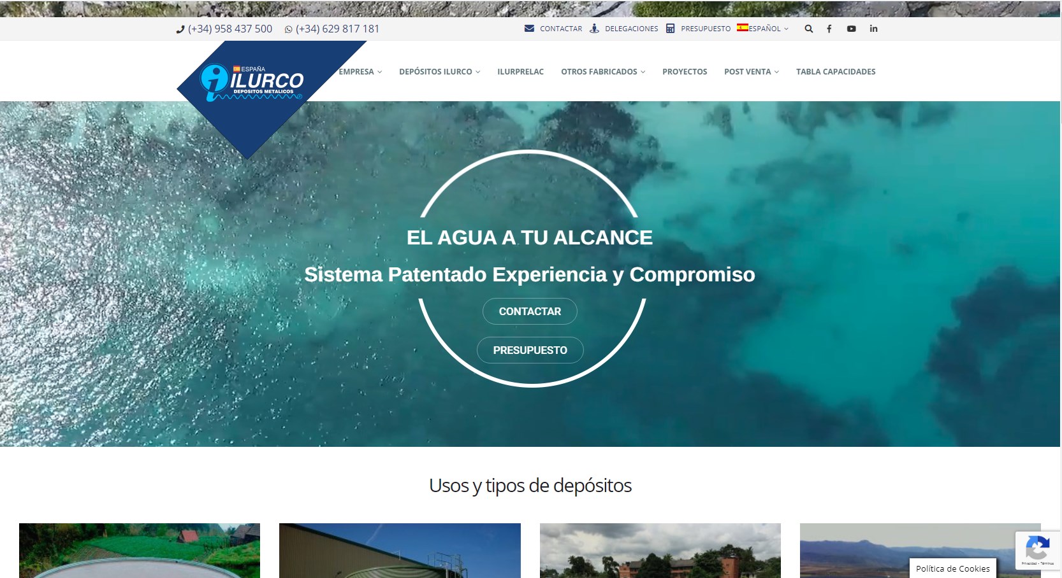Expand the Otros Fabricados menu
Screen dimensions: 1062x578
point(602,72)
